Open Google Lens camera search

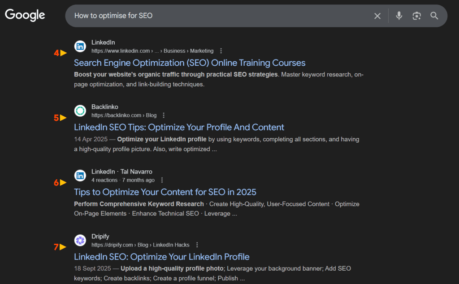pos(416,15)
